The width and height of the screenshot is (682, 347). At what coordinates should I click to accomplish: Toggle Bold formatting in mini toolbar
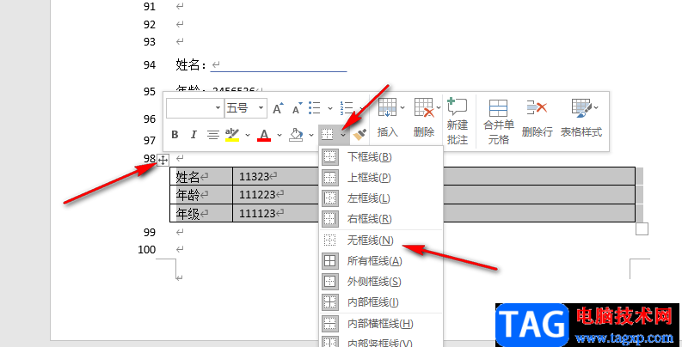coord(175,135)
